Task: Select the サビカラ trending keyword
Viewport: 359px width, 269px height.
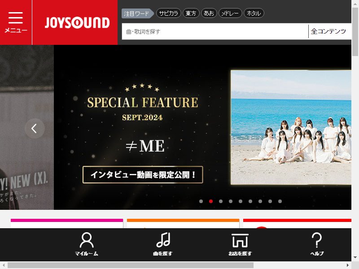Action: pos(169,13)
